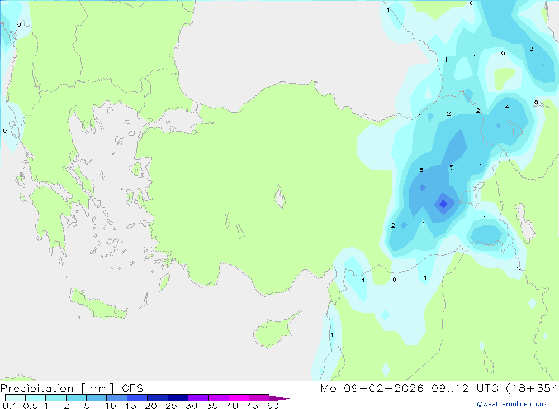Image resolution: width=559 pixels, height=409 pixels.
Task: Click the 0.1–0.5 mm palest legend swatch
Action: tap(15, 398)
